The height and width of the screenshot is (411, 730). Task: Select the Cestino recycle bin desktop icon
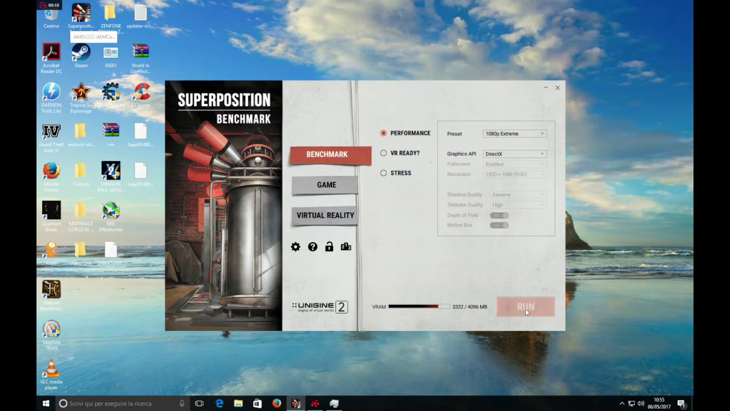51,16
